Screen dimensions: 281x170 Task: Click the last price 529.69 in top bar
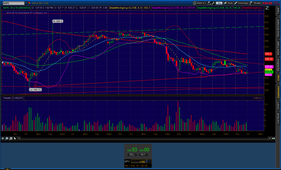267,3
